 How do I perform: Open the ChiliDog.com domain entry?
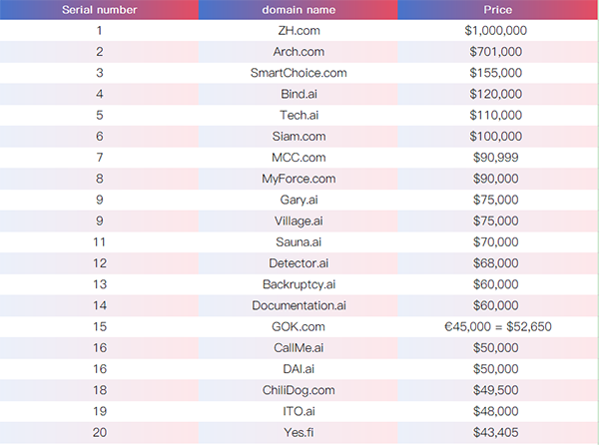tap(299, 390)
